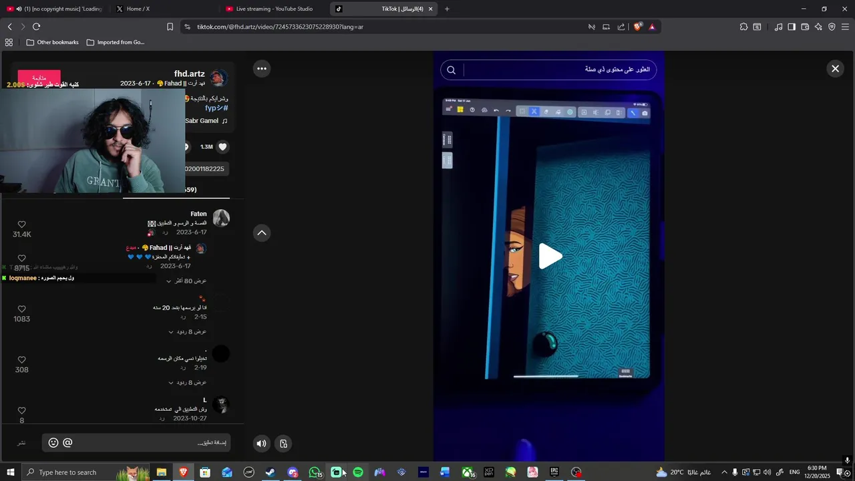Open File Explorer from taskbar
This screenshot has width=855, height=481.
[162, 472]
